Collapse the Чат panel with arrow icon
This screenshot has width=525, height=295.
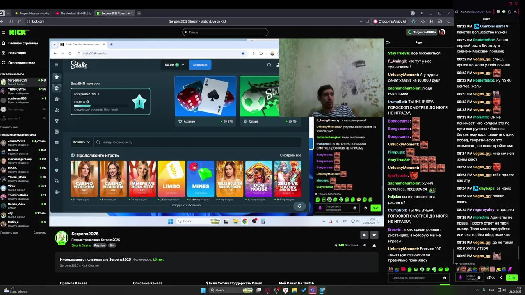click(388, 43)
